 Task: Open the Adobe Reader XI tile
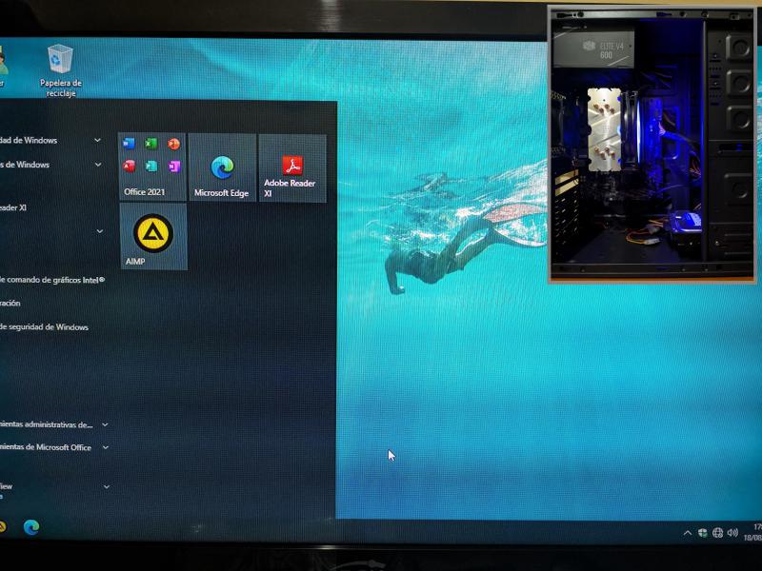click(291, 167)
